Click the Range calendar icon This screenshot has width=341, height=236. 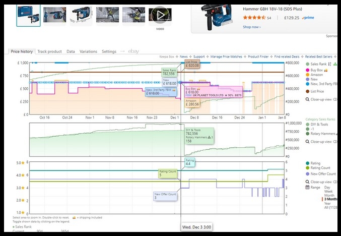coord(307,188)
